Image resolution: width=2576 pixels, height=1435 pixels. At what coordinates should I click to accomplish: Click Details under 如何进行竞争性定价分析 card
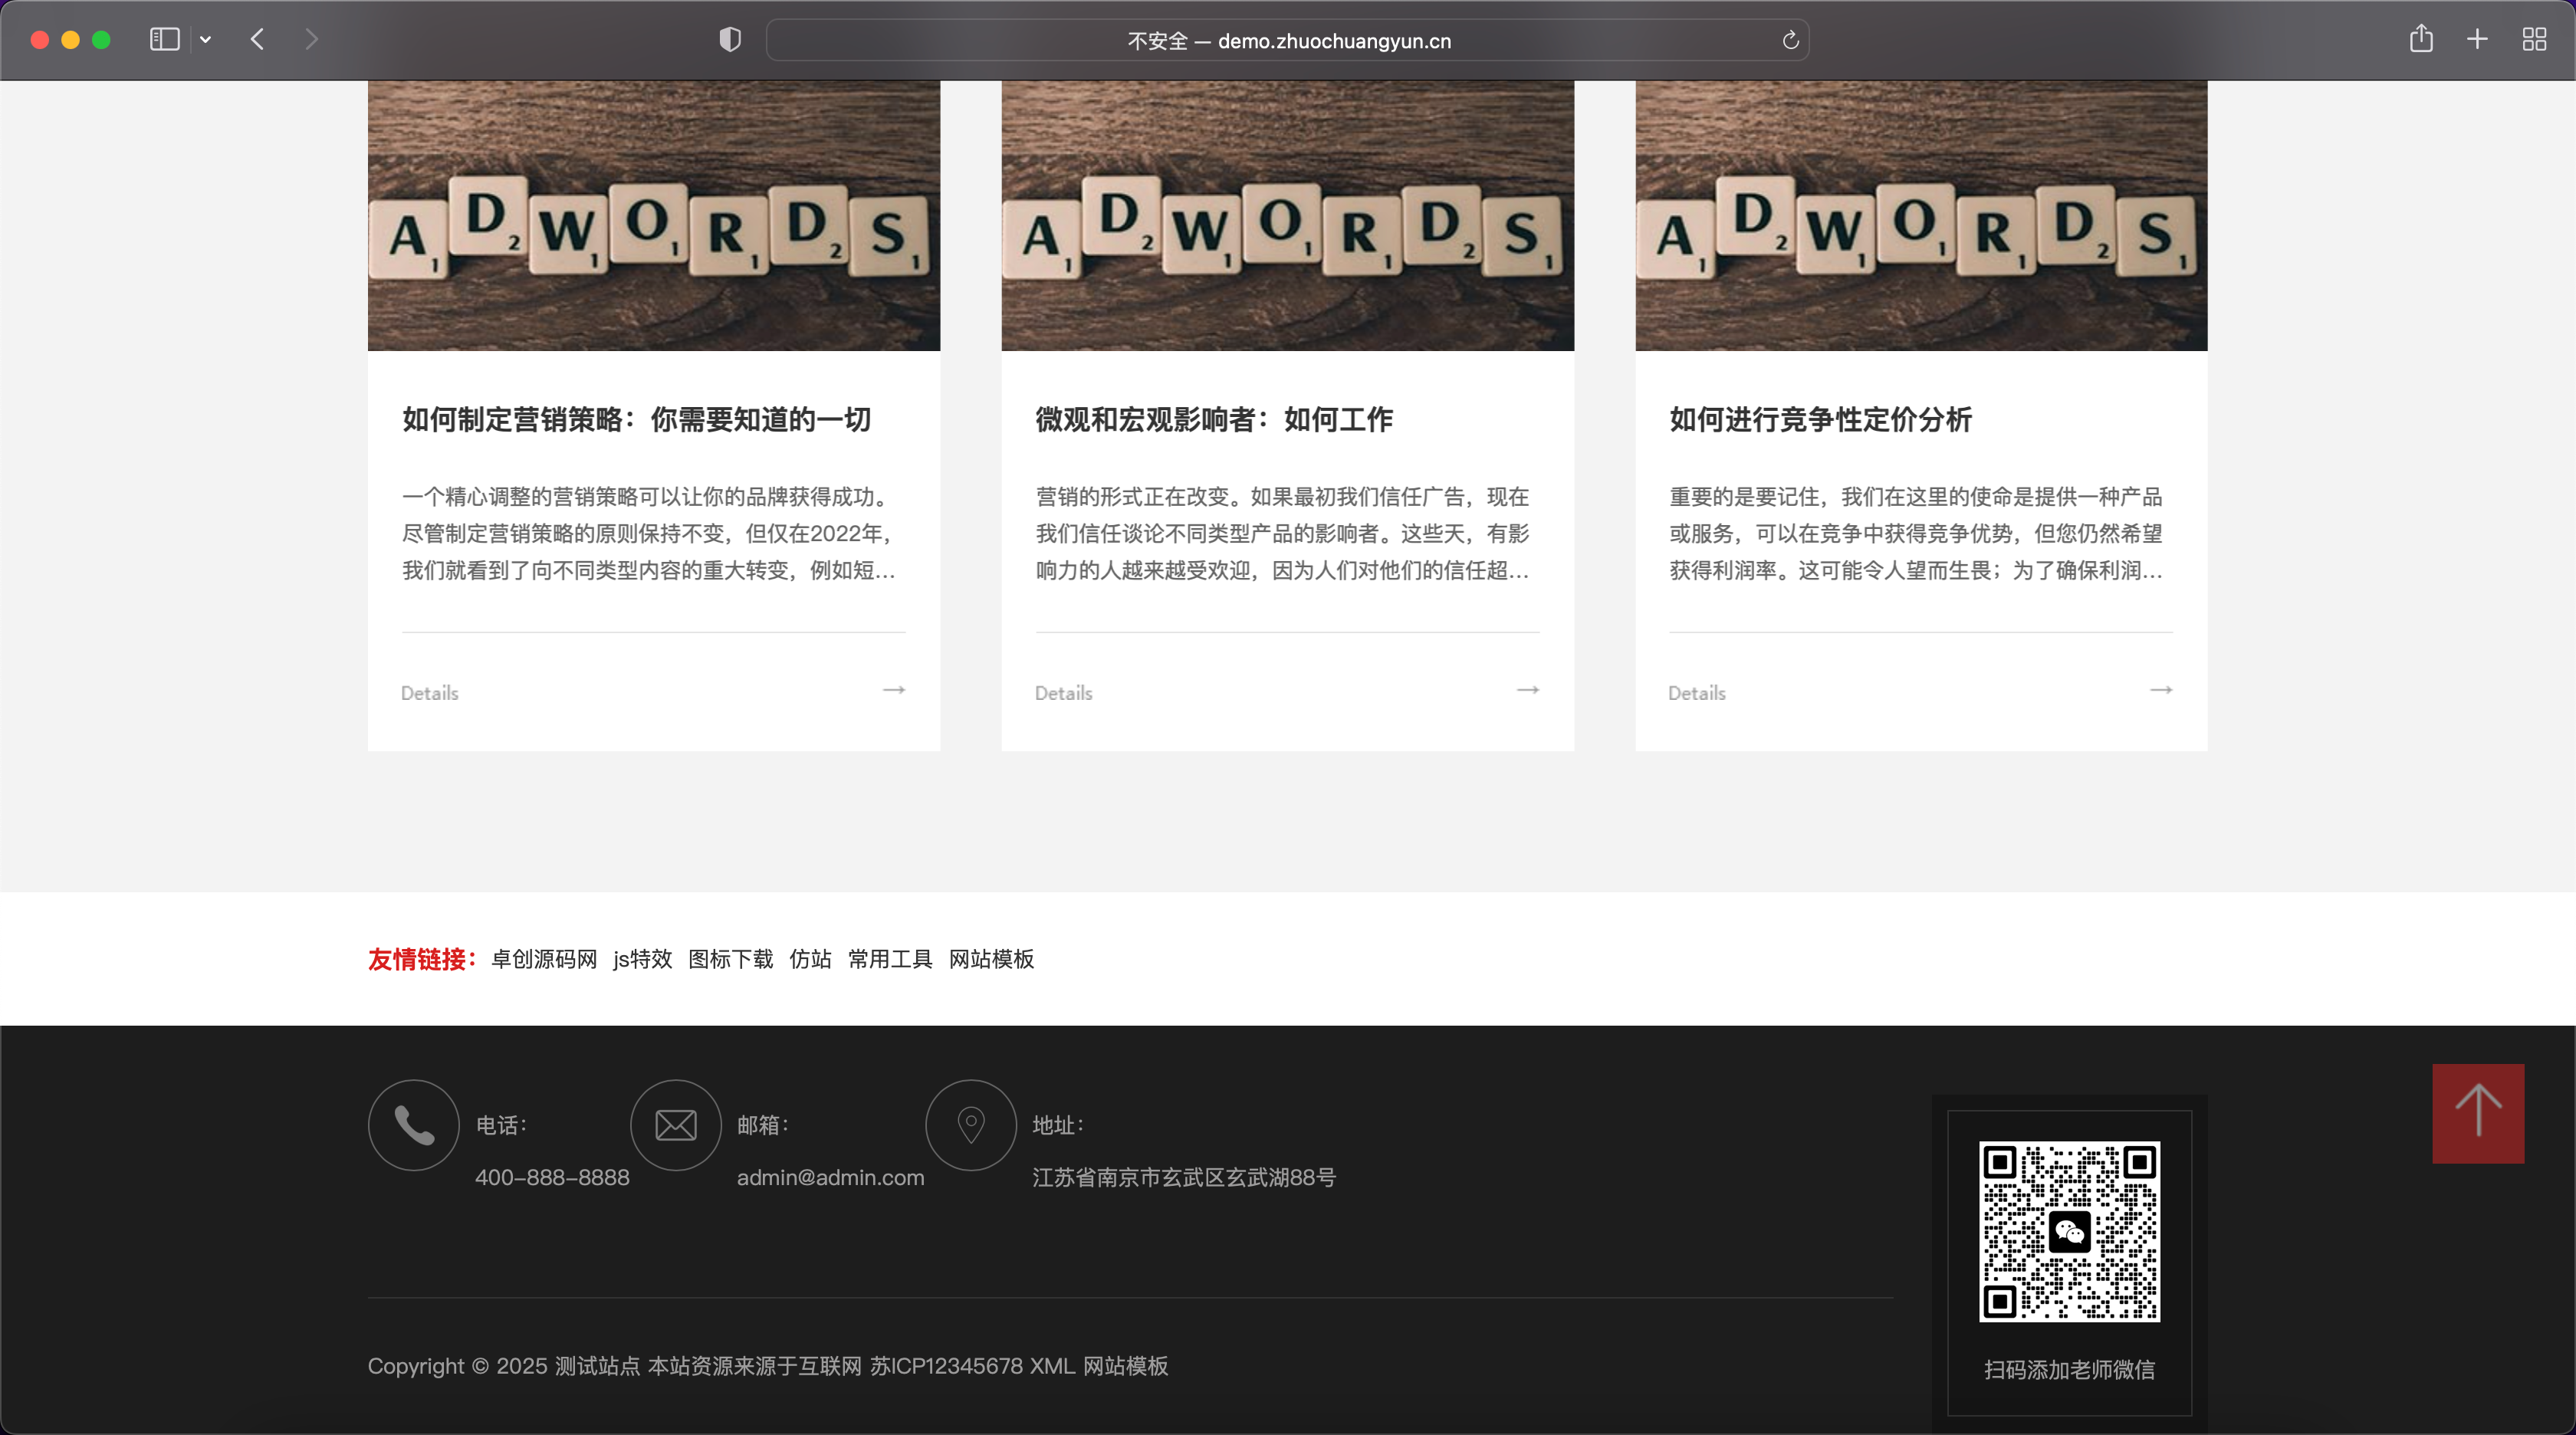(1697, 693)
